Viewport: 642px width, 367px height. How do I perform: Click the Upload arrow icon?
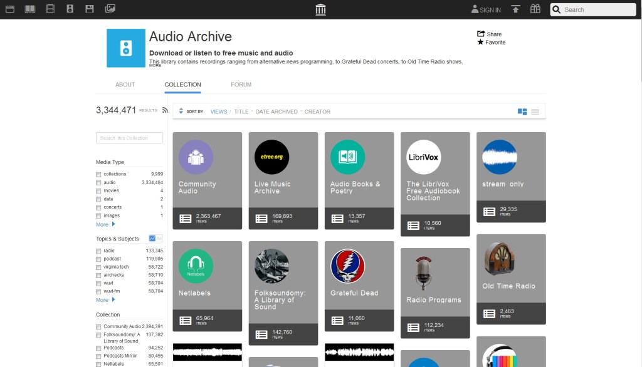[516, 9]
